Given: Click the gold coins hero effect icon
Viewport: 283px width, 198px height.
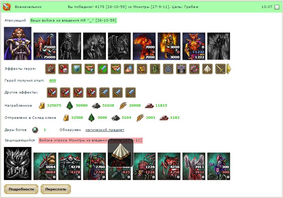Looking at the screenshot, I should tap(142, 69).
